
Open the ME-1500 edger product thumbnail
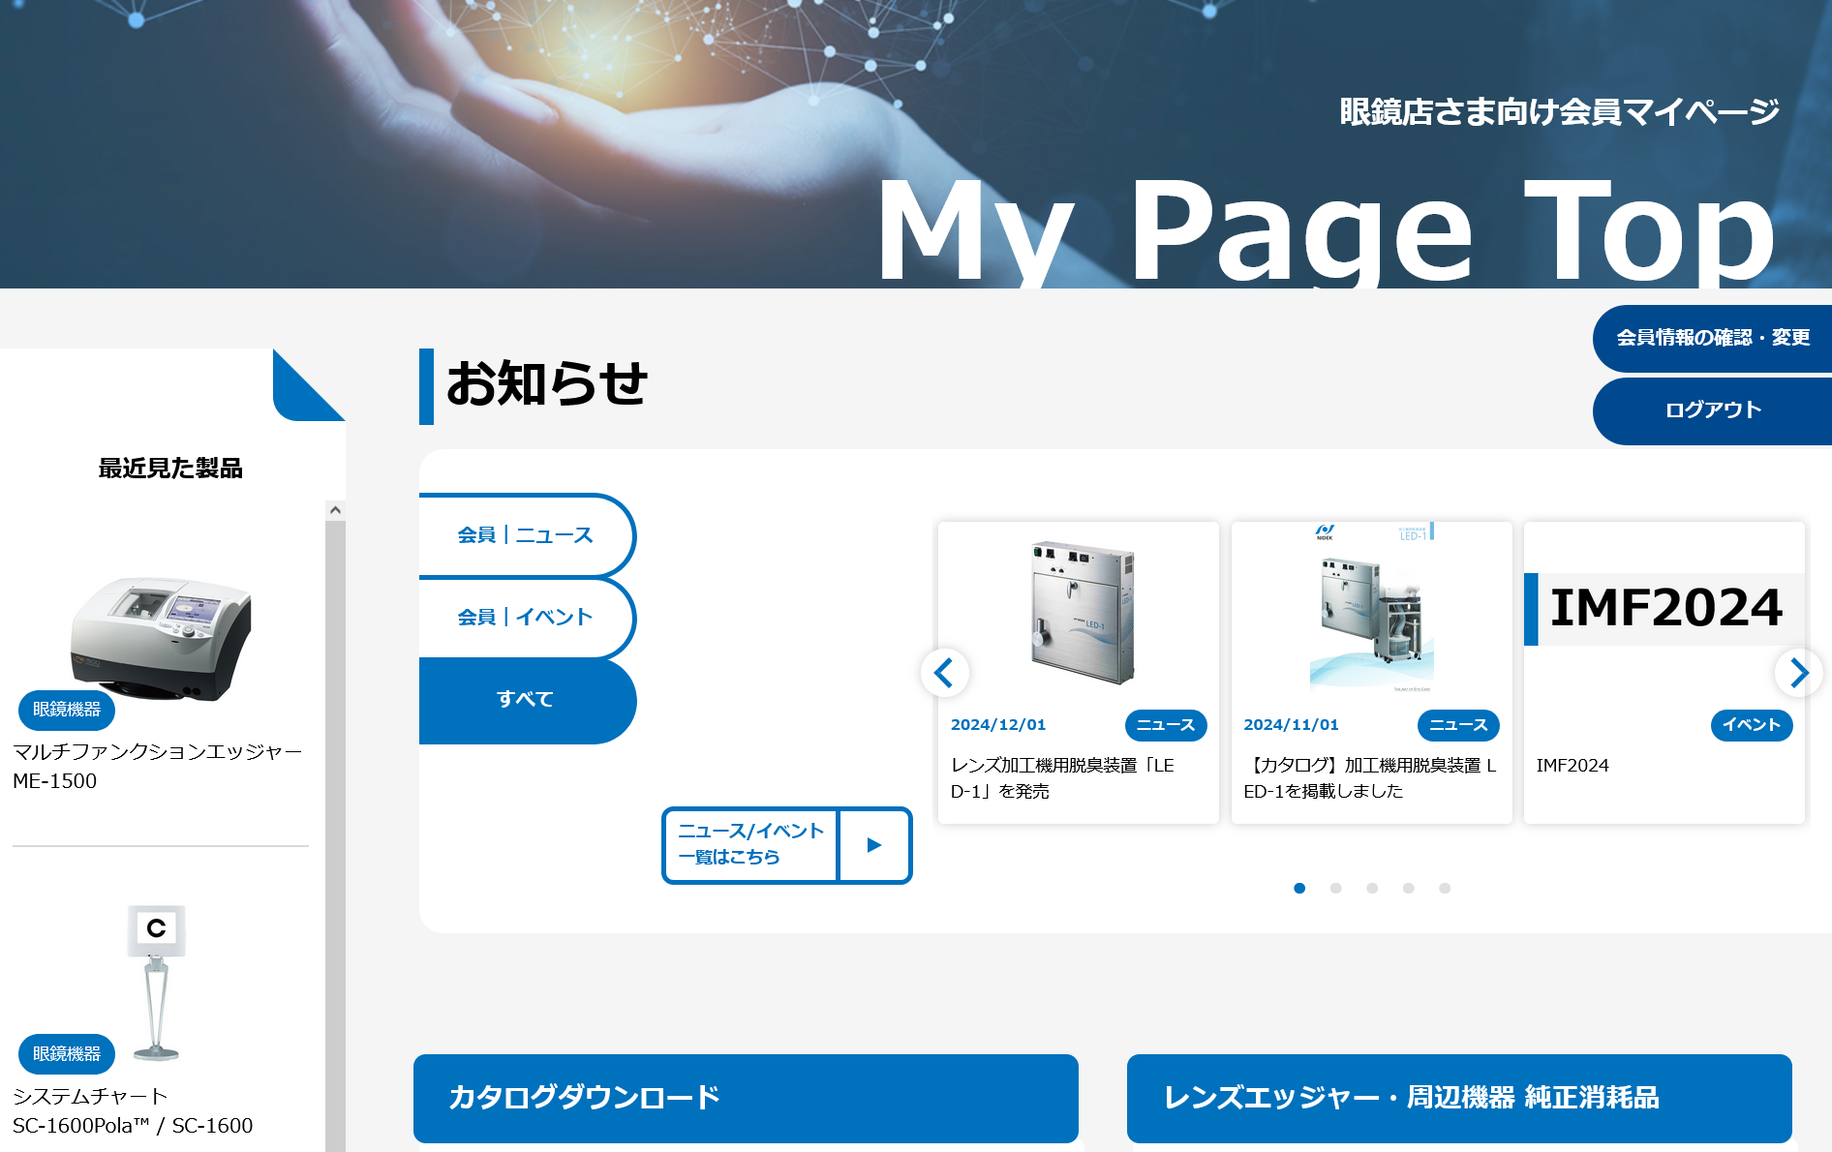tap(161, 637)
